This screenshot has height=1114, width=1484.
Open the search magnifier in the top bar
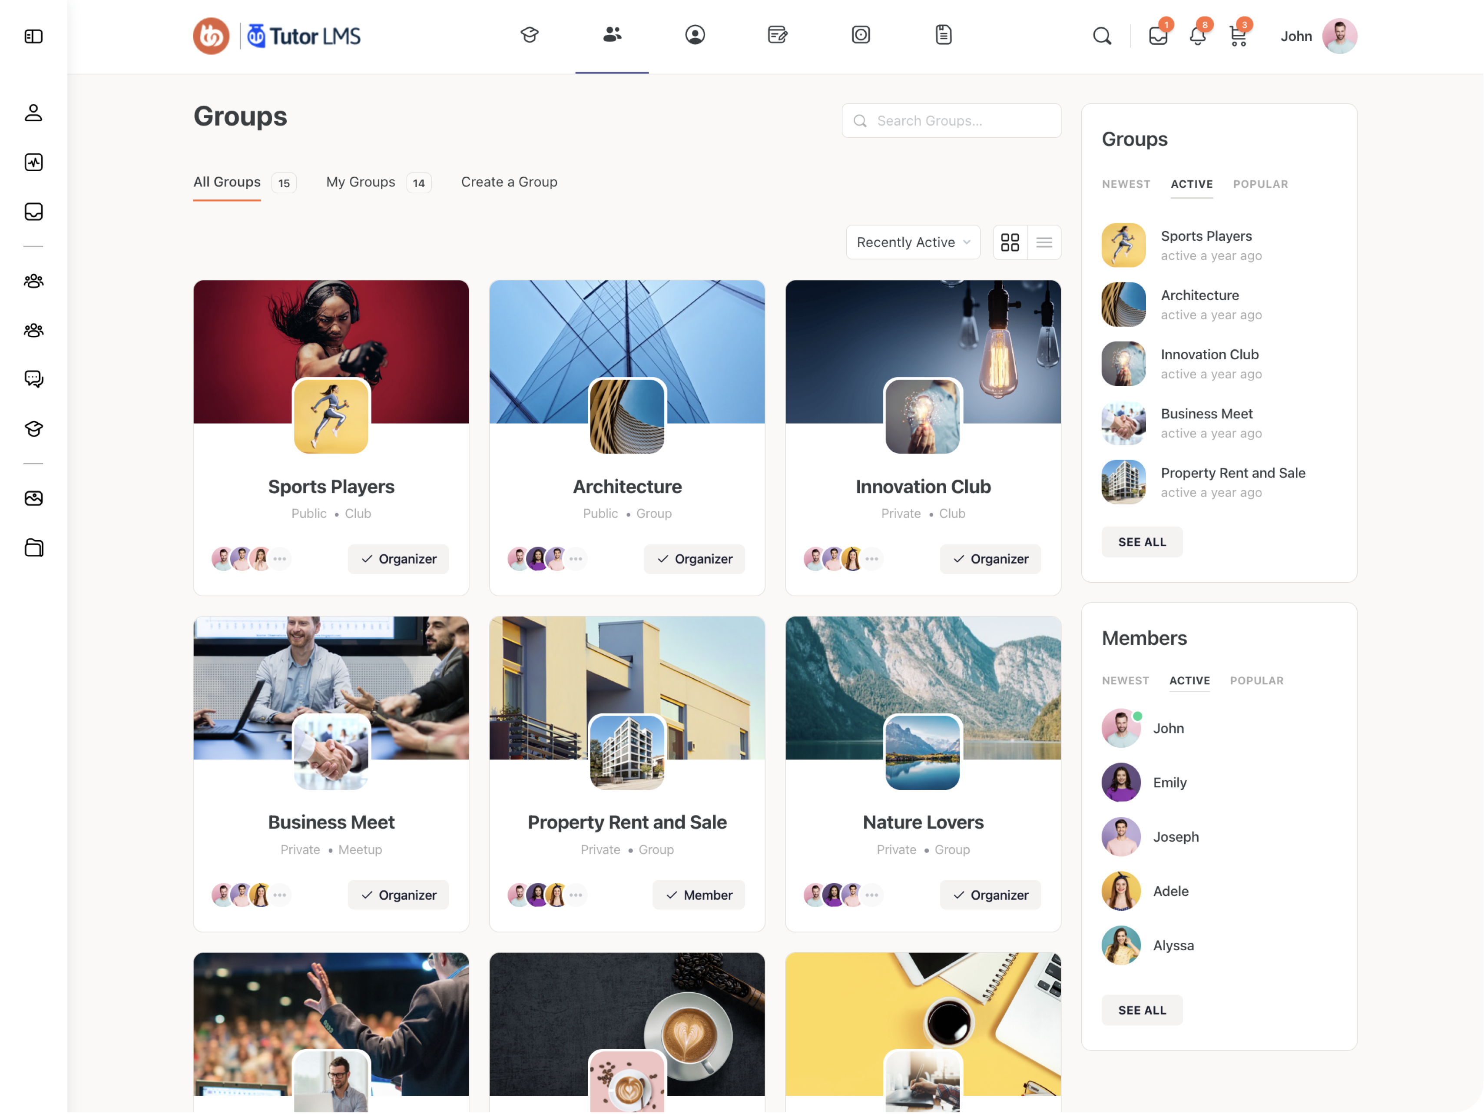1102,36
